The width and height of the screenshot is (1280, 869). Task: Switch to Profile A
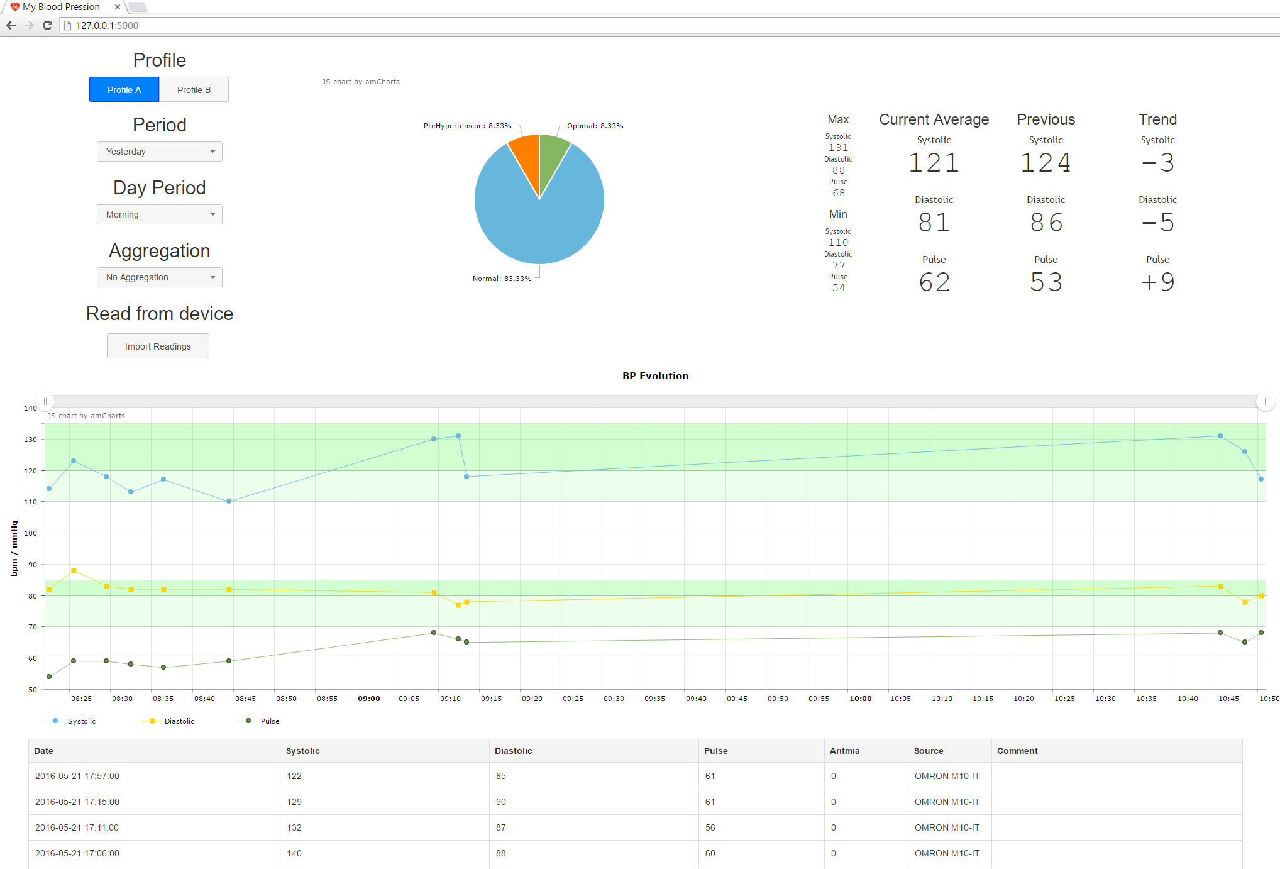(124, 90)
